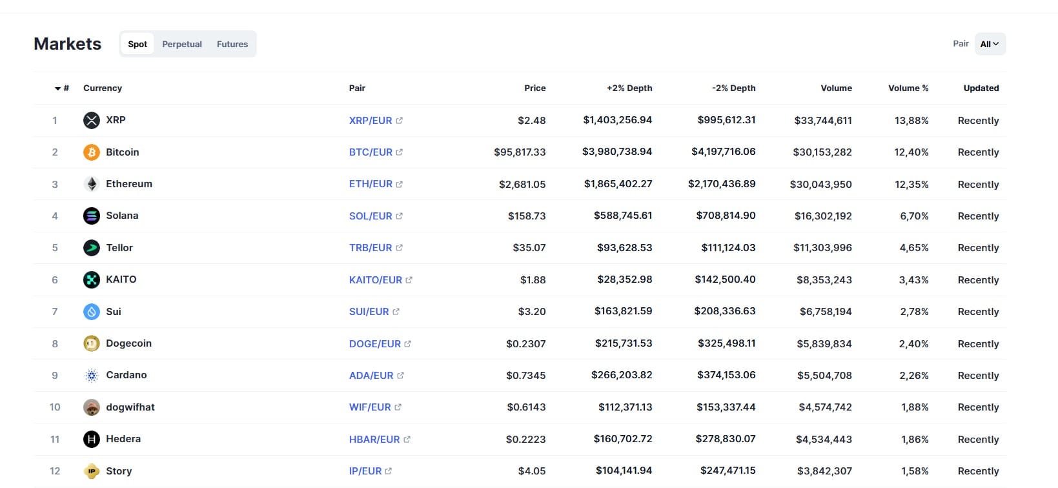This screenshot has width=1058, height=488.
Task: Click the Solana logo icon
Action: point(92,216)
